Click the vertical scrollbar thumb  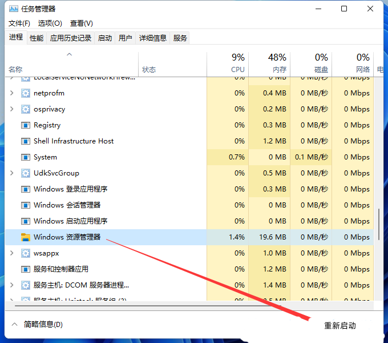378,224
